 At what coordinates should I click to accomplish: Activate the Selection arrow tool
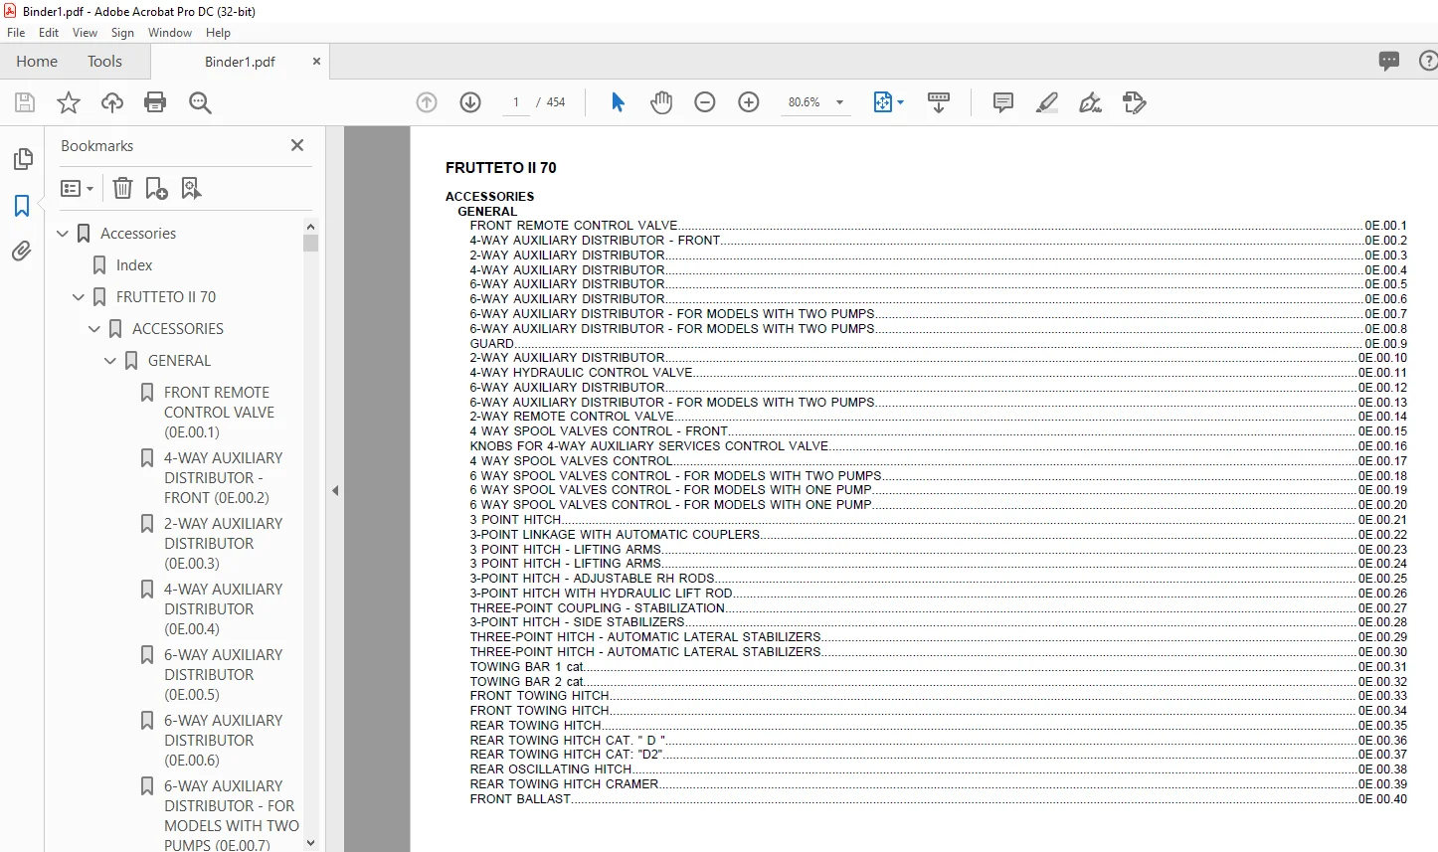(618, 102)
